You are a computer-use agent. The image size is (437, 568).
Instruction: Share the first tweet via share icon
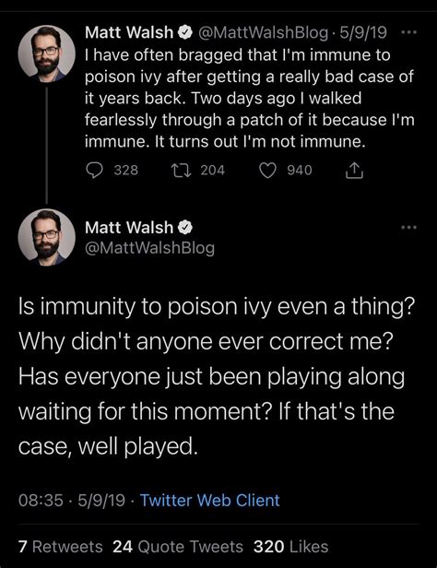click(x=354, y=171)
